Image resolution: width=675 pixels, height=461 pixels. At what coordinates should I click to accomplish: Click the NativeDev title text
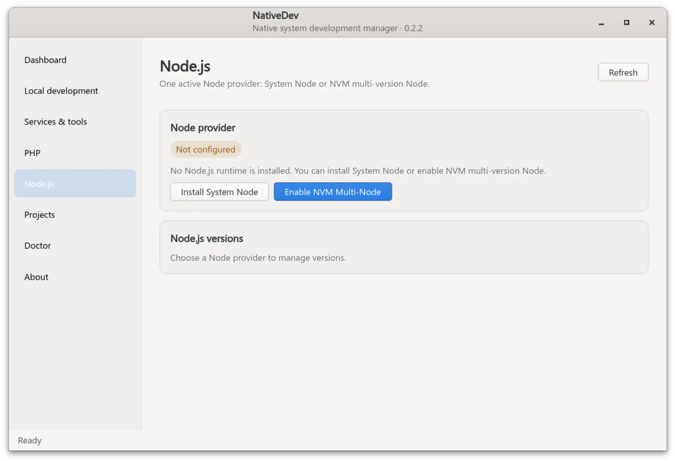pos(276,15)
